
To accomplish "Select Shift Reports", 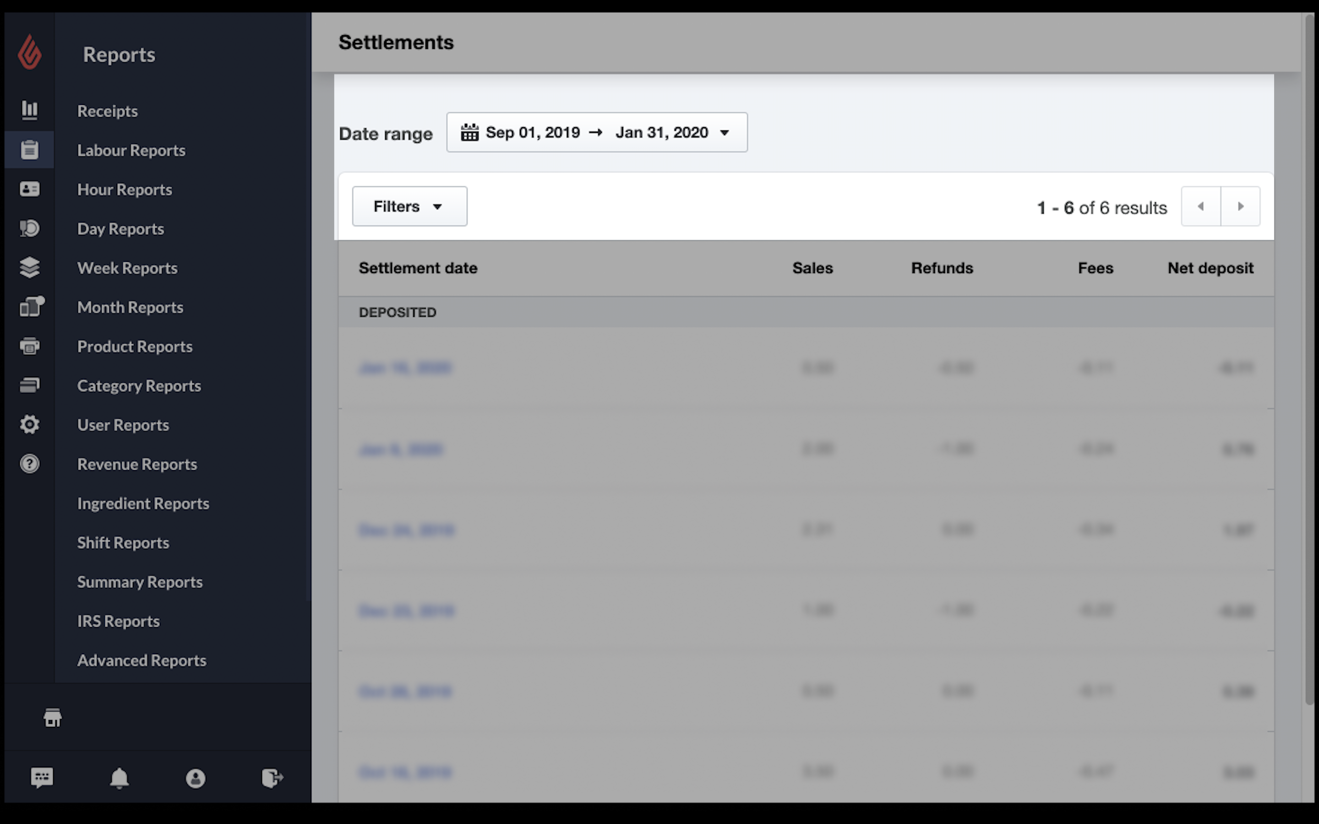I will pos(123,542).
